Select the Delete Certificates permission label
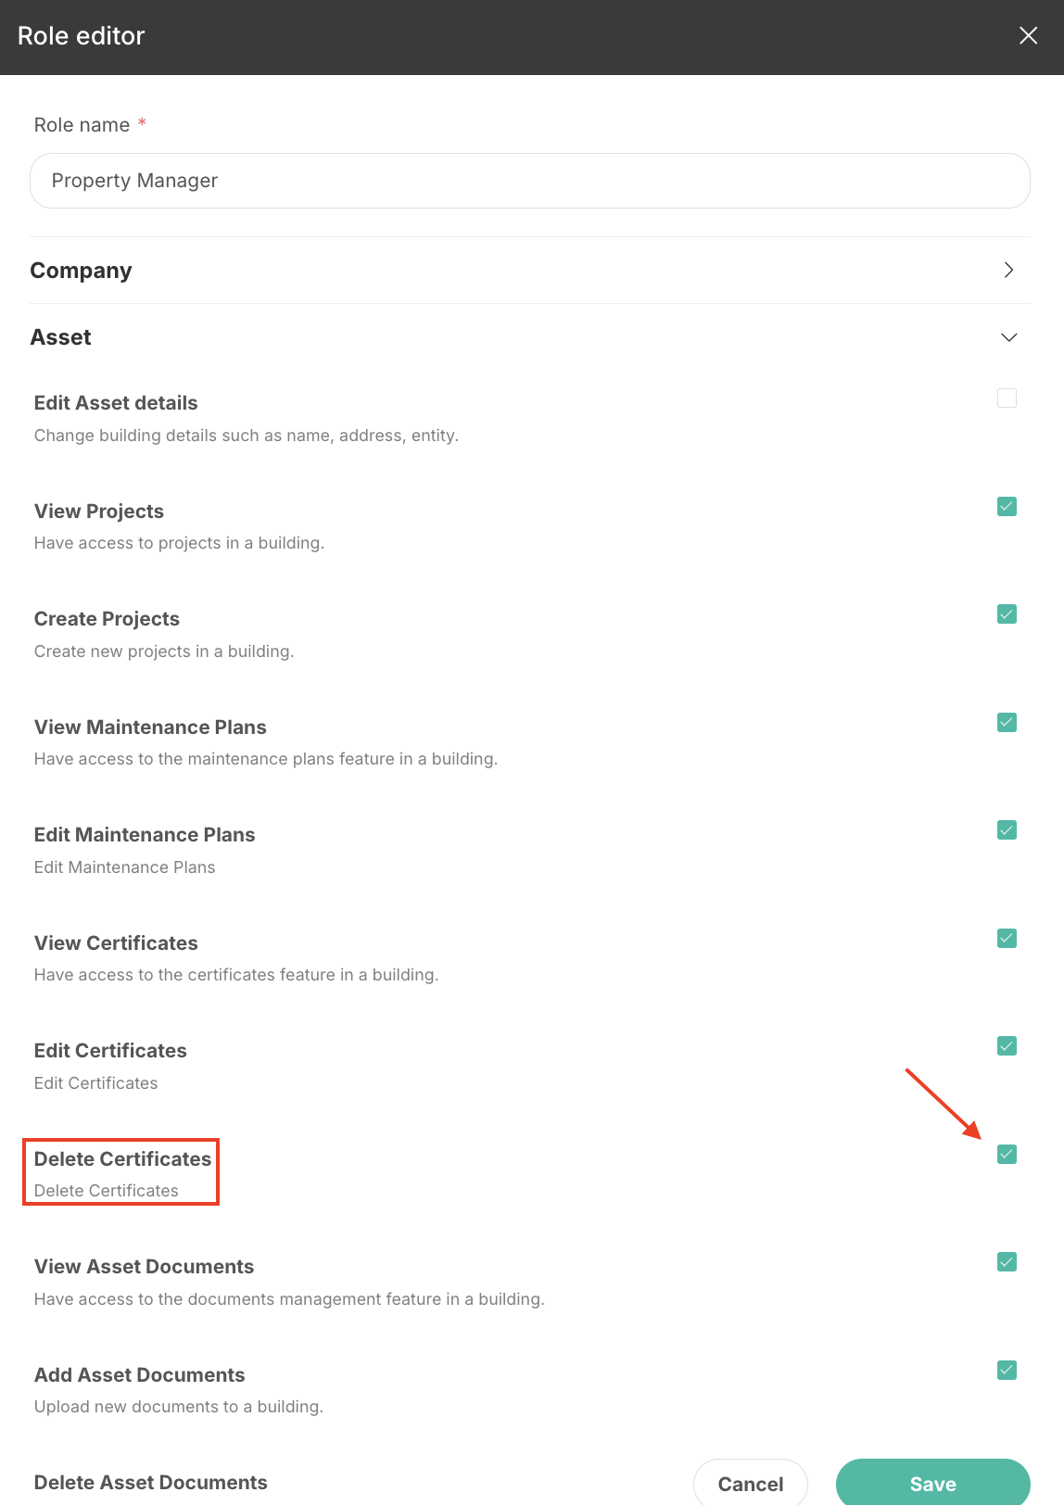This screenshot has width=1064, height=1505. coord(122,1159)
